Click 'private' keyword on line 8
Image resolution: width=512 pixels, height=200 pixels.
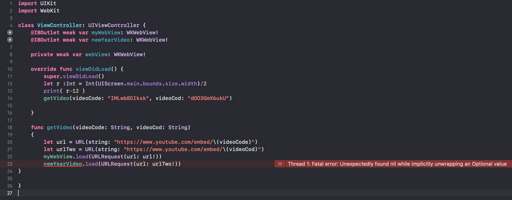[x=42, y=54]
